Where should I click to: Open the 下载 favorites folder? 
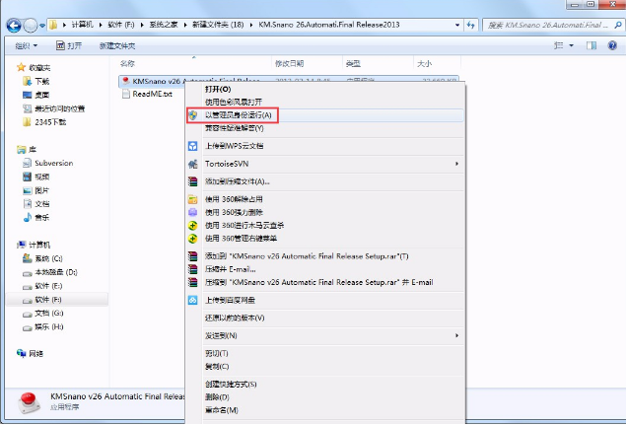pyautogui.click(x=41, y=81)
